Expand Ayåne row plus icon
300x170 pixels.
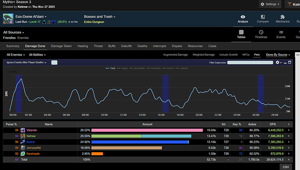(289, 142)
